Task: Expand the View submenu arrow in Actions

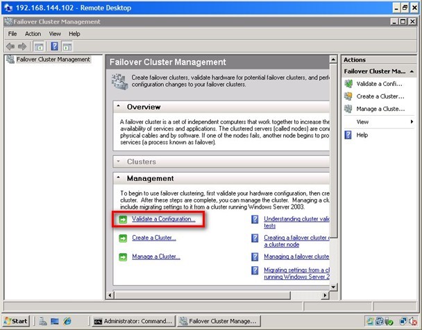Action: tap(412, 122)
